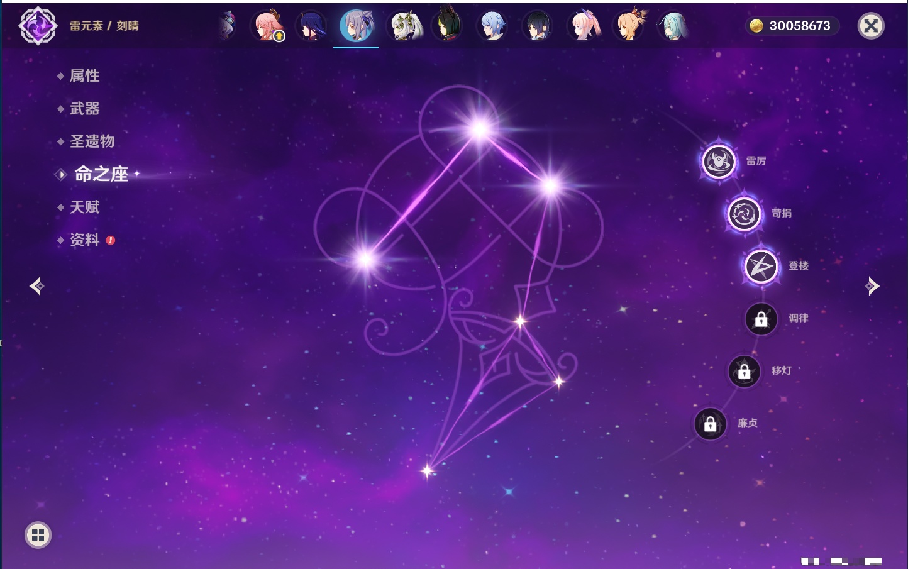This screenshot has width=908, height=569.
Task: Open the 天赋 talents menu
Action: tap(84, 207)
